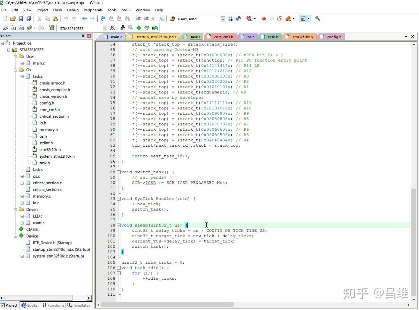Collapse the sleep function fold marker
The image size is (419, 310).
[119, 225]
